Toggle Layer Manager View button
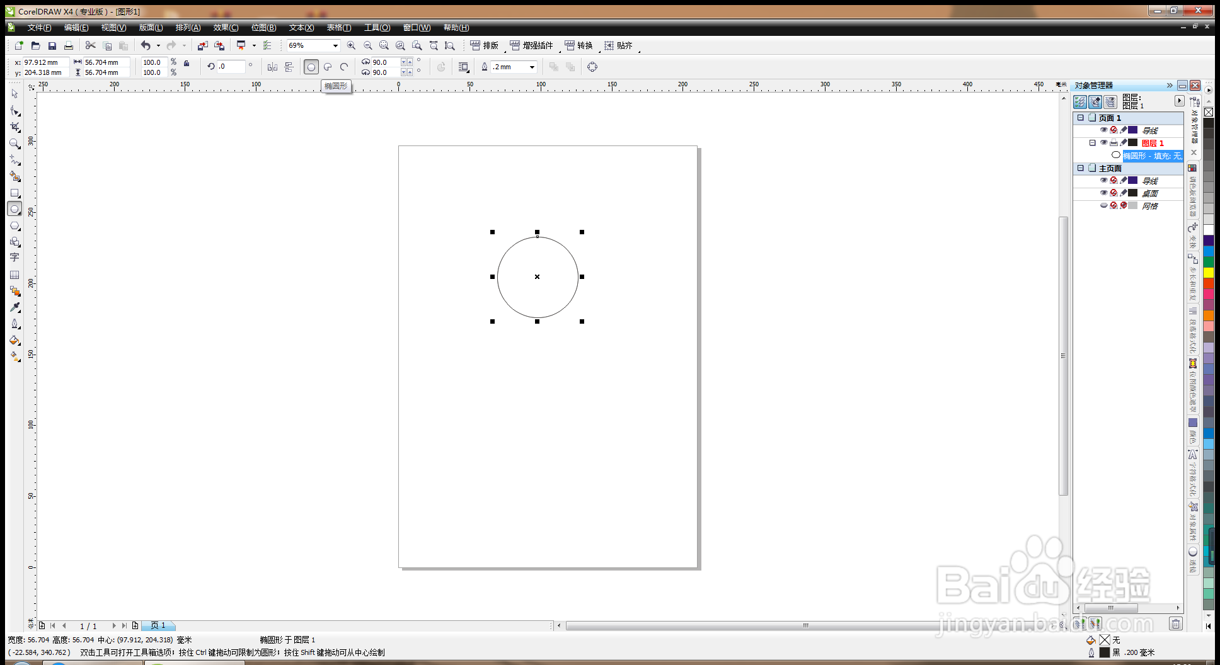The height and width of the screenshot is (665, 1220). coord(1110,101)
